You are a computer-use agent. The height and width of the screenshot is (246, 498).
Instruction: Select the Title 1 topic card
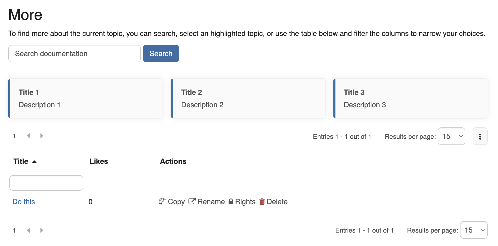86,98
